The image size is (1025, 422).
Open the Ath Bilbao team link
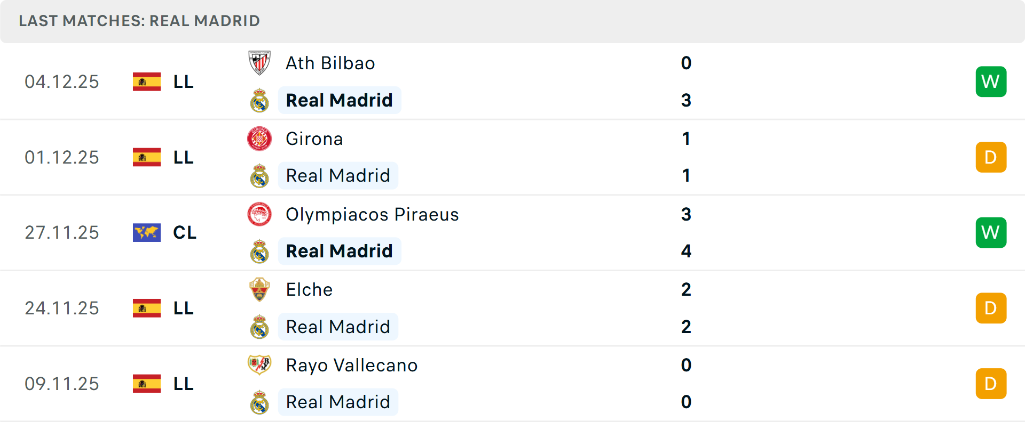click(x=330, y=63)
